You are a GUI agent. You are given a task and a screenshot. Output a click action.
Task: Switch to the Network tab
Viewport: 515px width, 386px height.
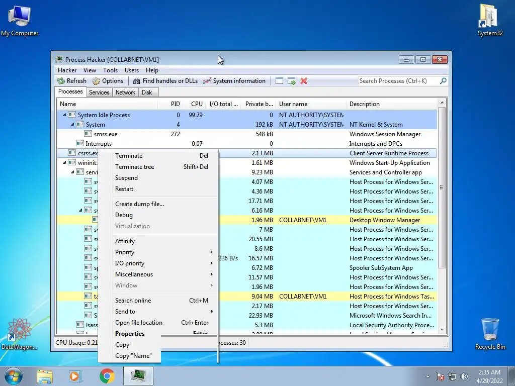[125, 92]
